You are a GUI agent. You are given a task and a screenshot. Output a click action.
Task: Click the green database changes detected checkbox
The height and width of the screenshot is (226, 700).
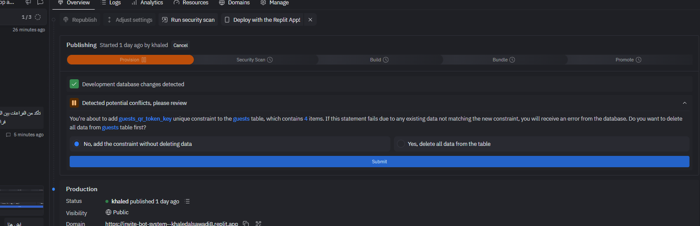click(74, 84)
